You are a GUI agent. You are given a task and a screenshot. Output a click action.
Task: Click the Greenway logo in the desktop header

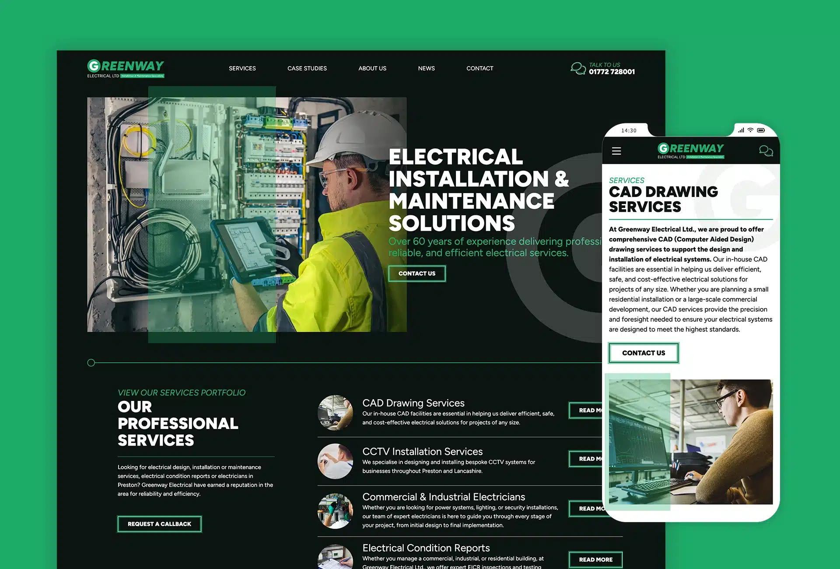coord(125,69)
